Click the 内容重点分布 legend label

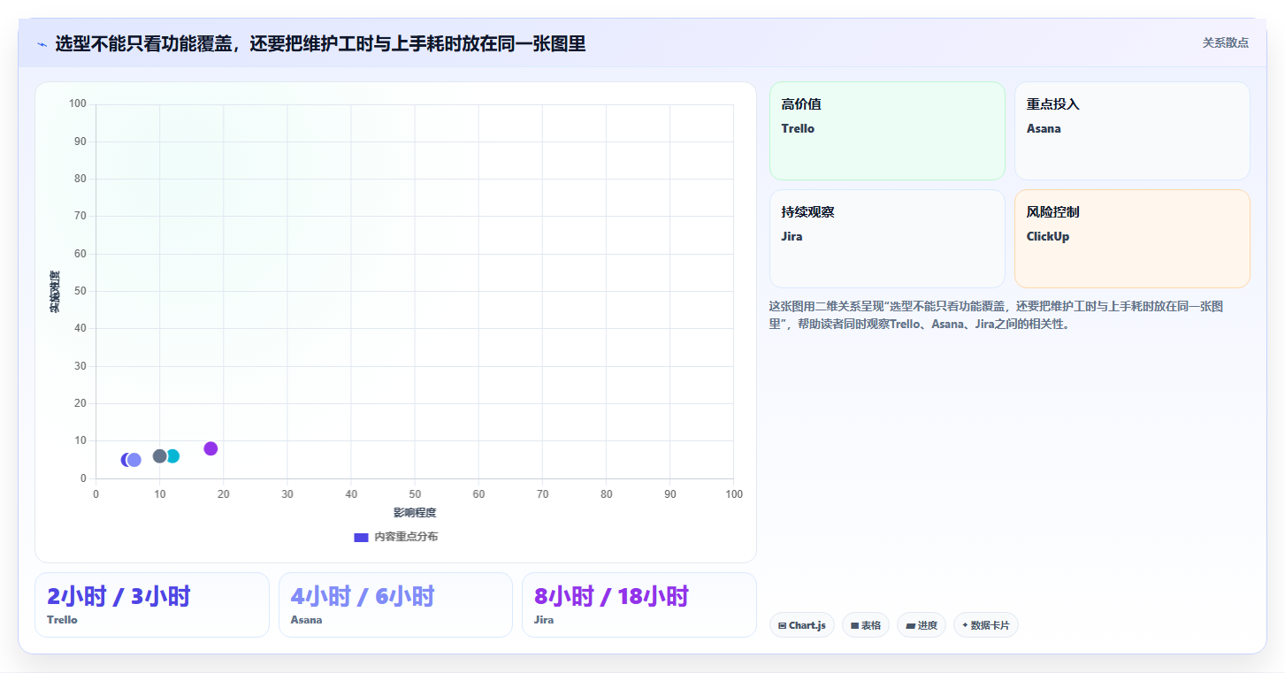pyautogui.click(x=406, y=537)
